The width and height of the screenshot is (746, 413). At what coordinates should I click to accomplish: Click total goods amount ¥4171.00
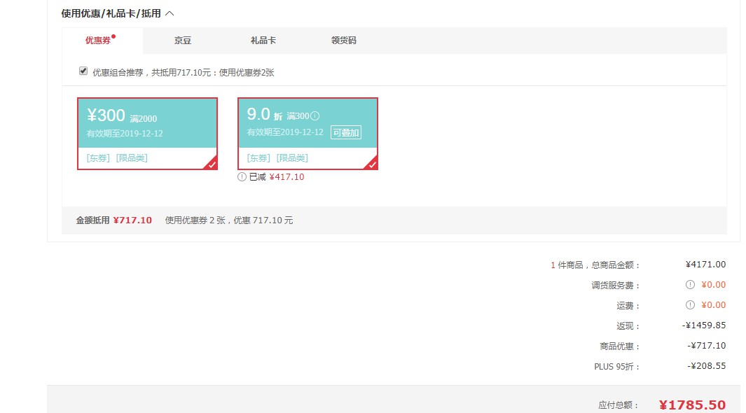(705, 264)
